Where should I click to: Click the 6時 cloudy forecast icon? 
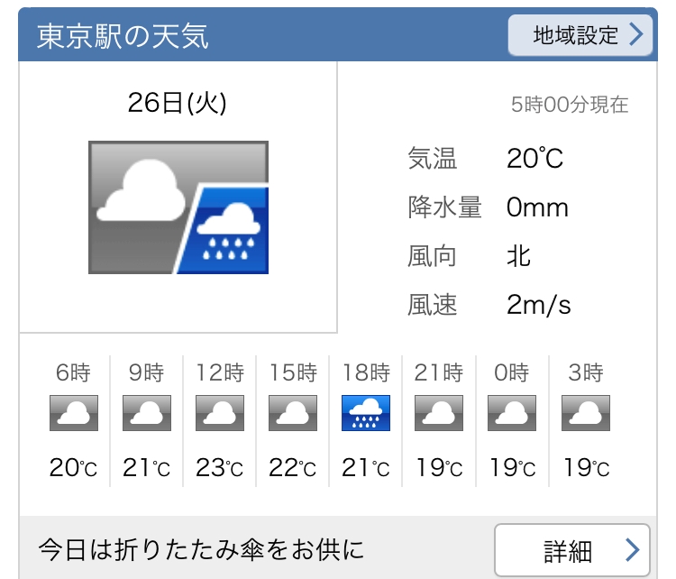[x=73, y=413]
